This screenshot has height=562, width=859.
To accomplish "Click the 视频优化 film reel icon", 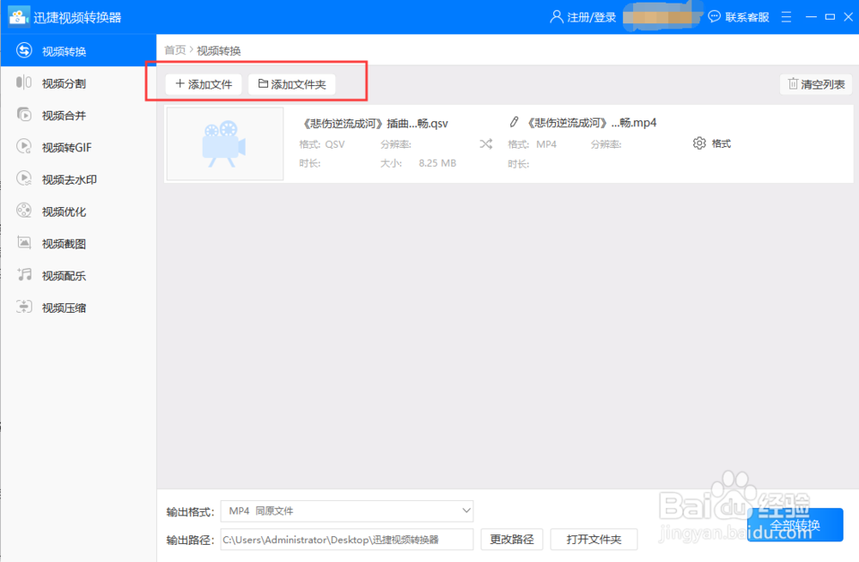I will (x=23, y=211).
